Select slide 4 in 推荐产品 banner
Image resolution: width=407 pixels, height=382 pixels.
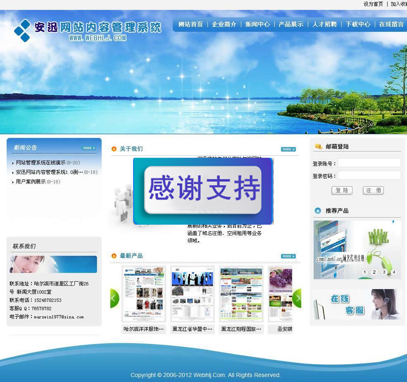tap(394, 272)
